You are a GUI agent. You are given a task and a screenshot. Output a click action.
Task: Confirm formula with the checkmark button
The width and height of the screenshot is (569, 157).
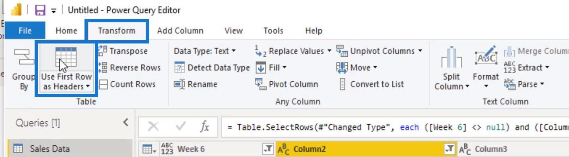point(180,127)
